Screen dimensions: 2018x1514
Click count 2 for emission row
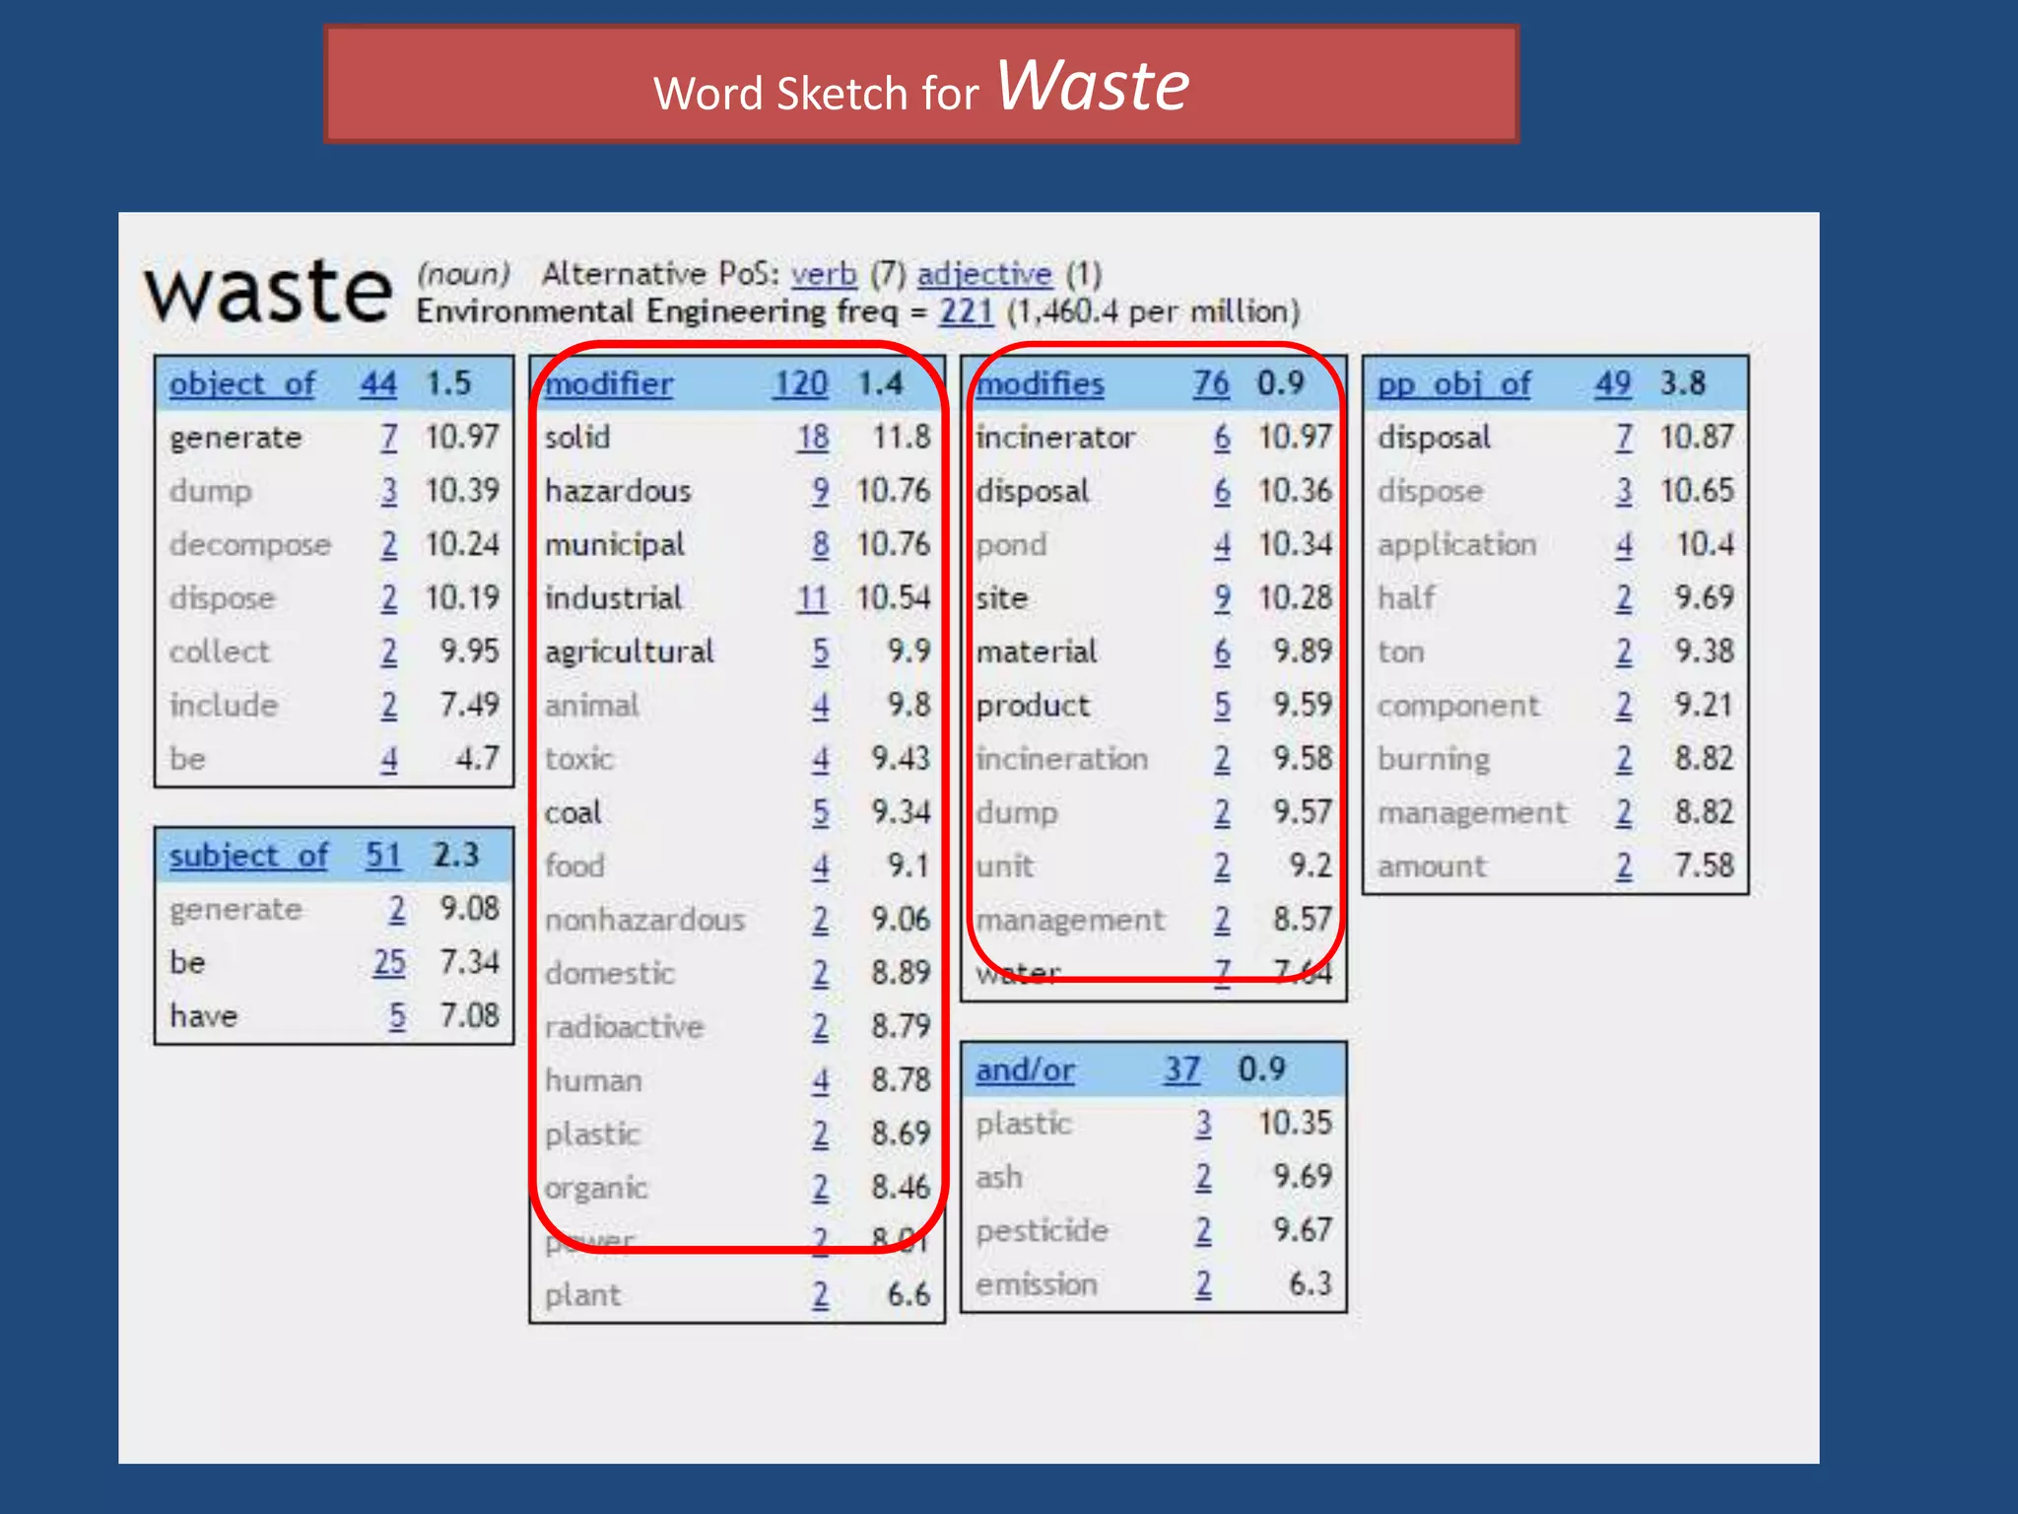pyautogui.click(x=1203, y=1284)
